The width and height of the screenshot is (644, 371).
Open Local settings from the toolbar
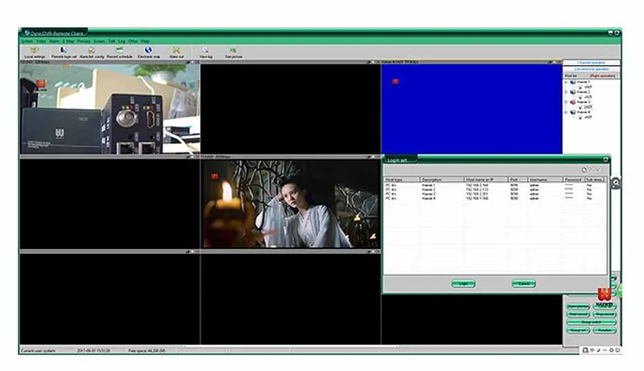point(35,53)
